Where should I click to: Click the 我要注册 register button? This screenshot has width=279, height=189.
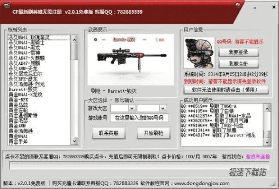point(238,64)
